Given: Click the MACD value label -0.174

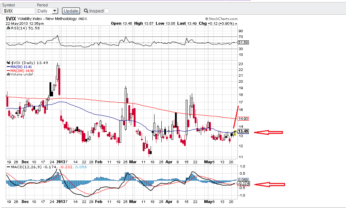Looking at the screenshot, I should 243,183.
